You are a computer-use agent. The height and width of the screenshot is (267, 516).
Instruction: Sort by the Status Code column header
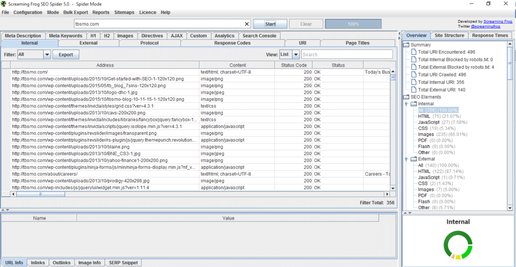pyautogui.click(x=294, y=65)
